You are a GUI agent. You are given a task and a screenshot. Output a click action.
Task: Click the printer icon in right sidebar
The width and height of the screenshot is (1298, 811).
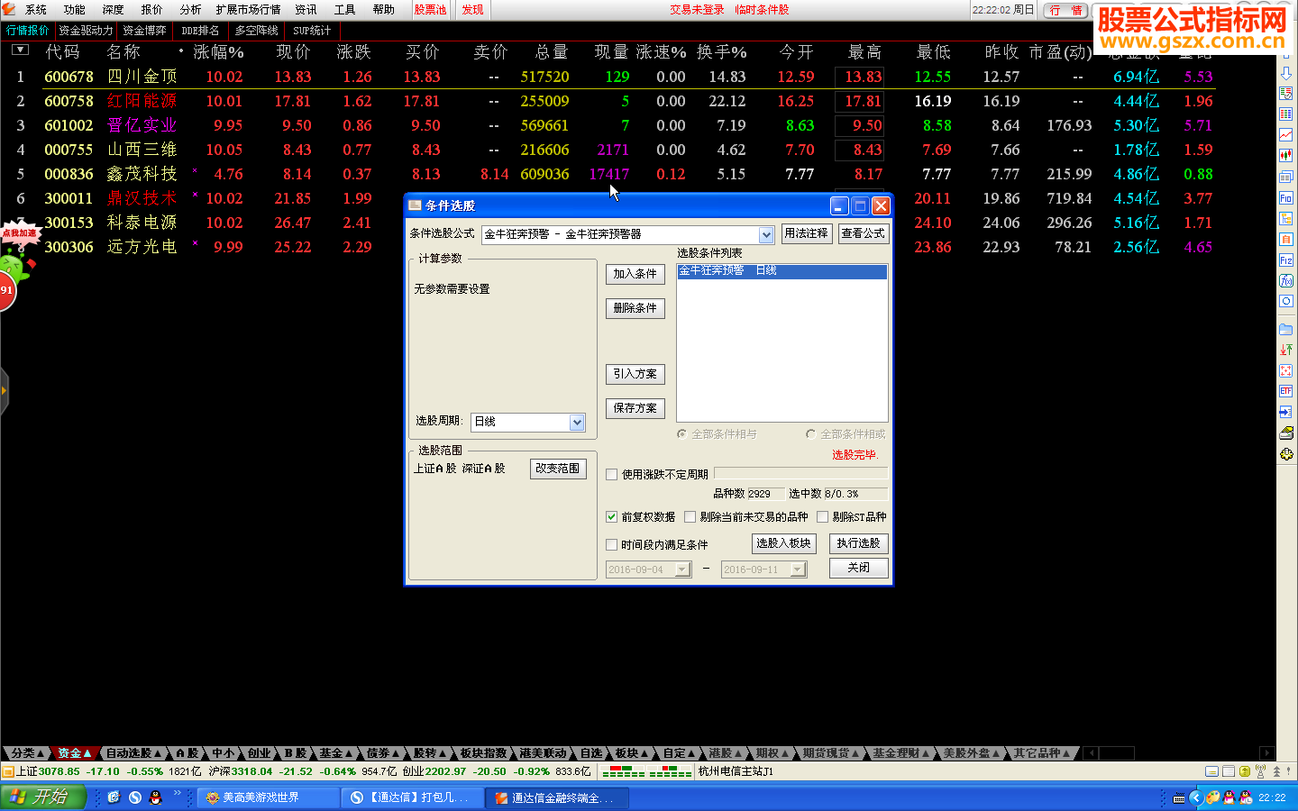pyautogui.click(x=1286, y=433)
